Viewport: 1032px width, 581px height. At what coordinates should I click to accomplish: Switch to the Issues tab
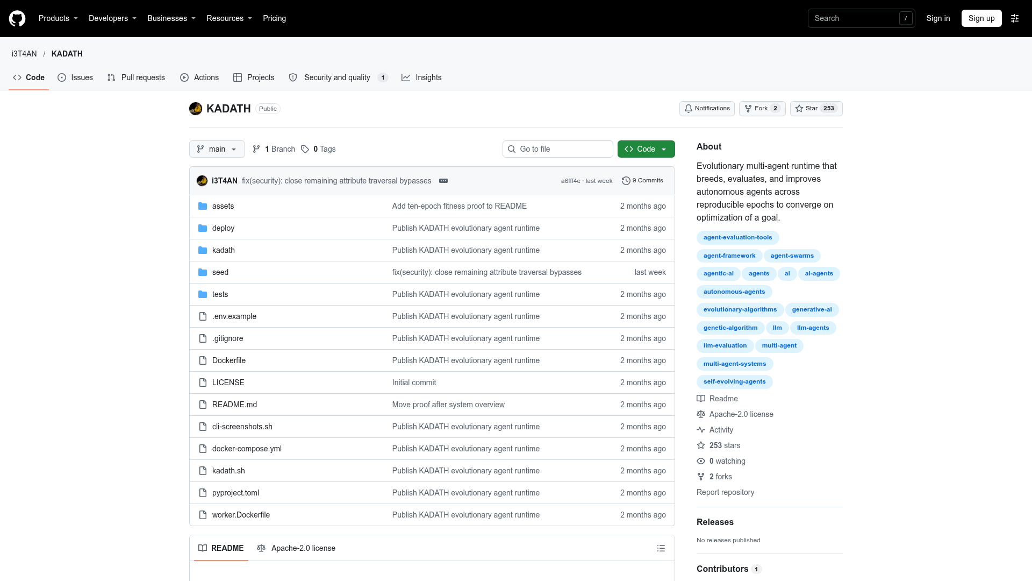(x=75, y=77)
